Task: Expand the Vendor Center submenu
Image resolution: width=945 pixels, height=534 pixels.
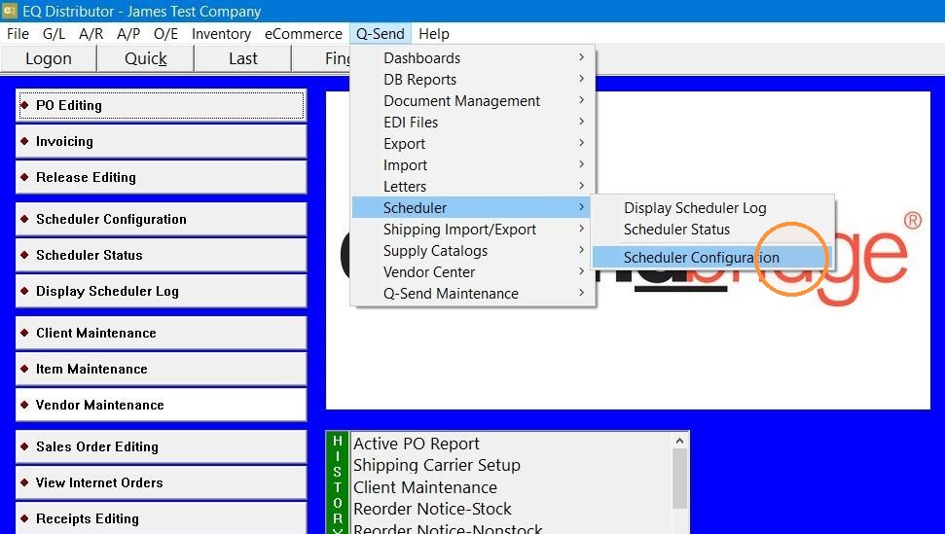Action: pos(473,271)
